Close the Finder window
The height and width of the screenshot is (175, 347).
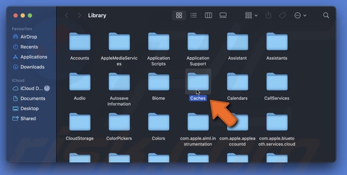(x=15, y=15)
